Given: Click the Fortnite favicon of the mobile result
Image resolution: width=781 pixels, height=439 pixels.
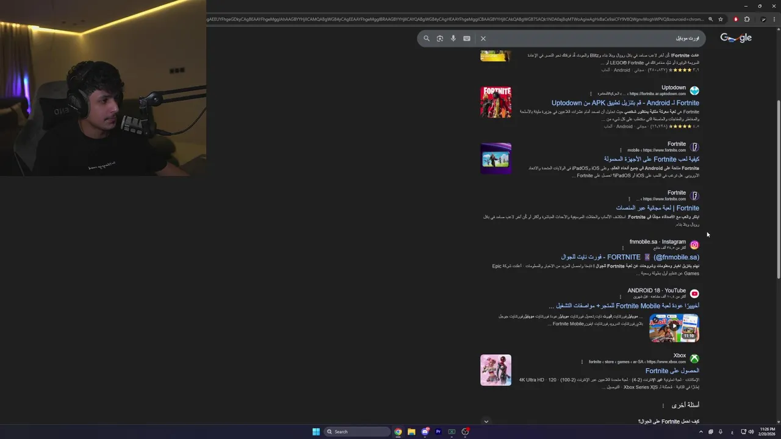Looking at the screenshot, I should point(694,147).
